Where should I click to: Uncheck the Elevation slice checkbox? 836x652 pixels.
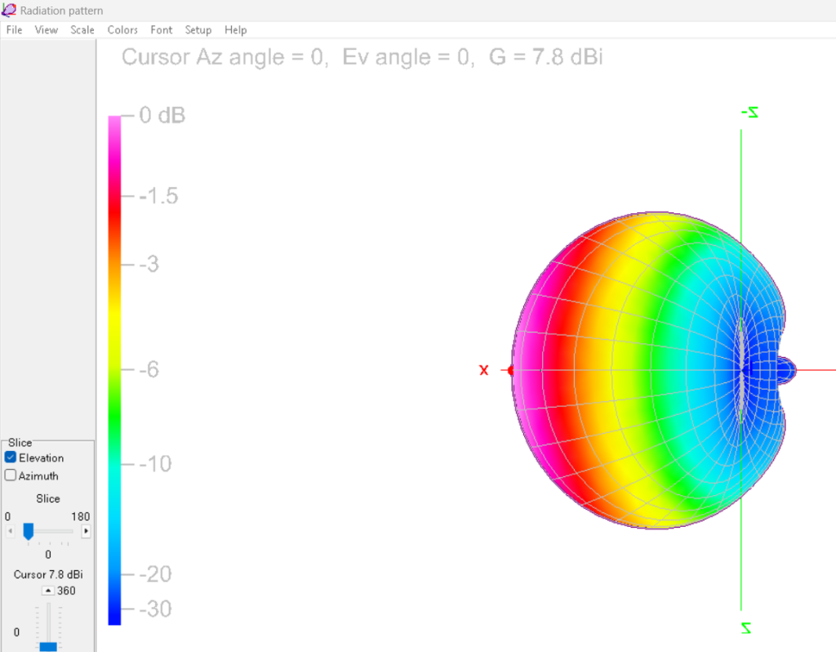coord(11,458)
